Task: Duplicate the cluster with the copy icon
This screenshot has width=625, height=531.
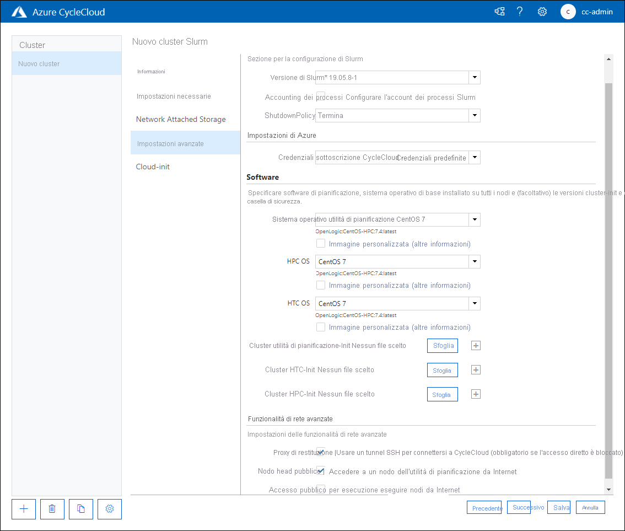Action: 80,509
